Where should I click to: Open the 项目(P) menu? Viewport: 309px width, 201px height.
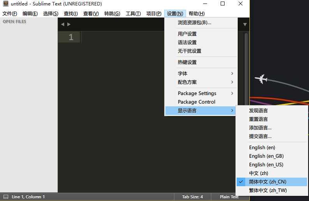(x=154, y=14)
